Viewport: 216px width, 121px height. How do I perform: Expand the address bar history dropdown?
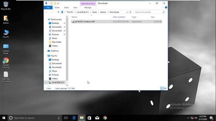coord(127,12)
